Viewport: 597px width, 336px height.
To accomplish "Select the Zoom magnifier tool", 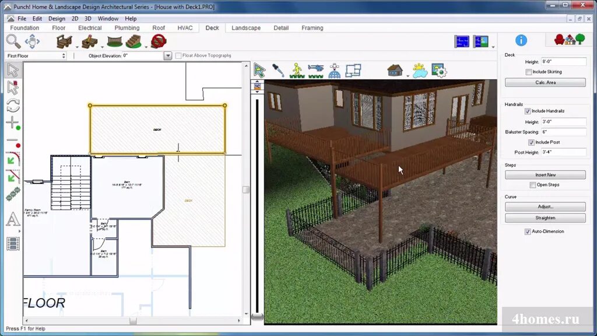I will (x=13, y=41).
